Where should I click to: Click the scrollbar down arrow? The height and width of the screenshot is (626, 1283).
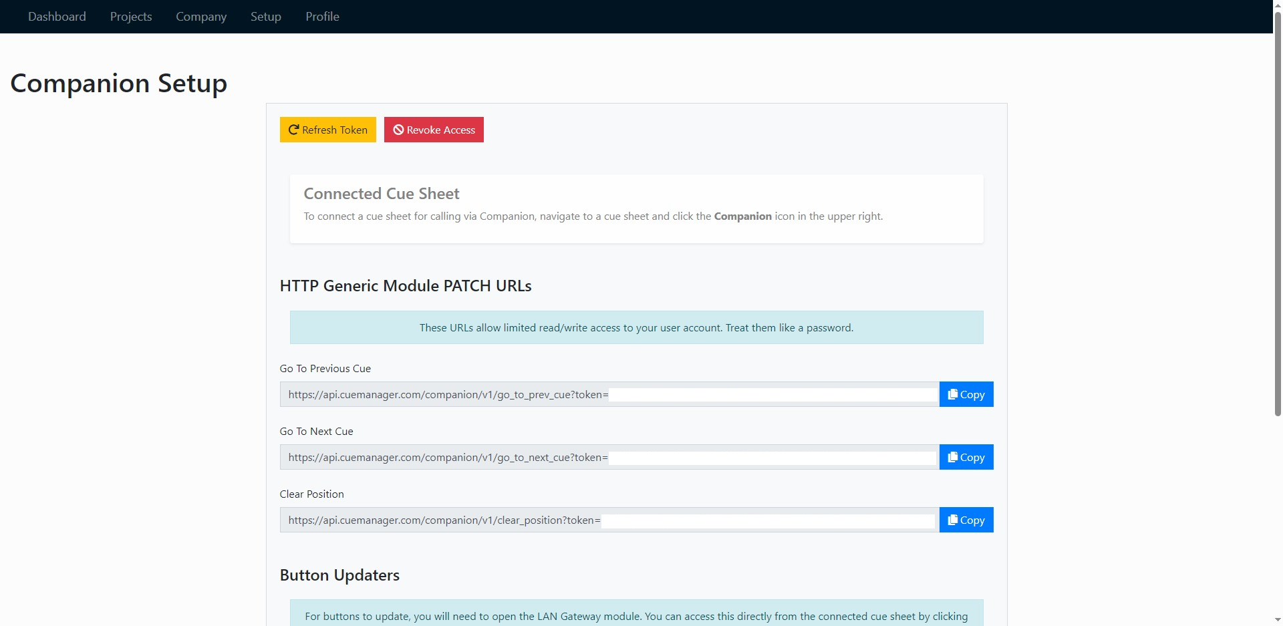pos(1276,620)
